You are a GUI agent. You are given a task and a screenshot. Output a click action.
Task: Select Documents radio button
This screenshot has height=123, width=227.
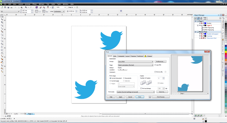coord(124,78)
